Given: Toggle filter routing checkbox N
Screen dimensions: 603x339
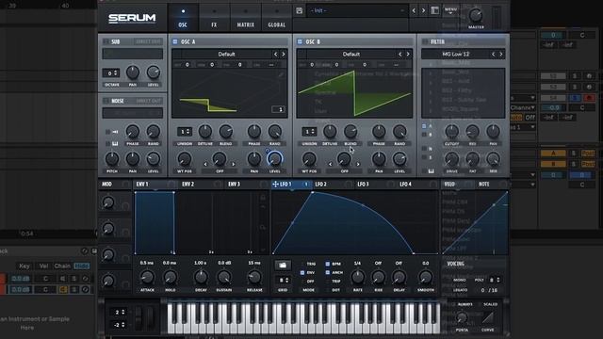Looking at the screenshot, I should pos(424,149).
